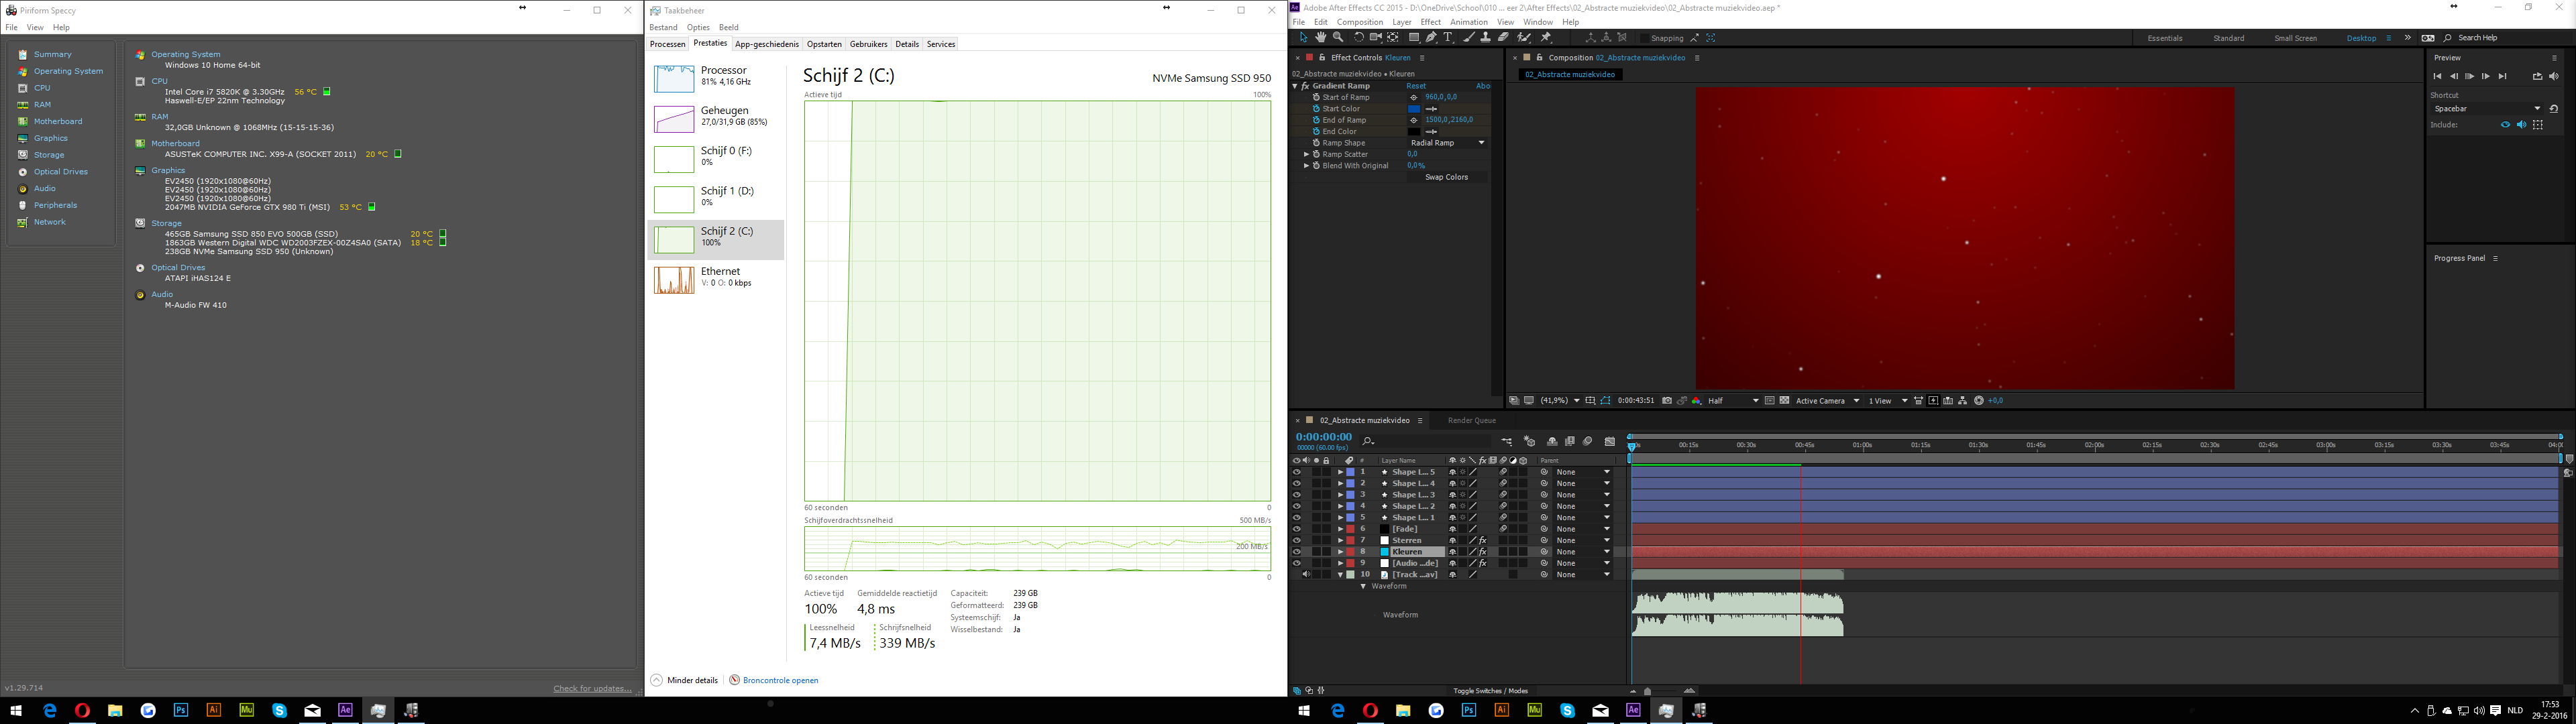Select the Clone Stamp tool
Viewport: 2576px width, 724px height.
pos(1486,38)
